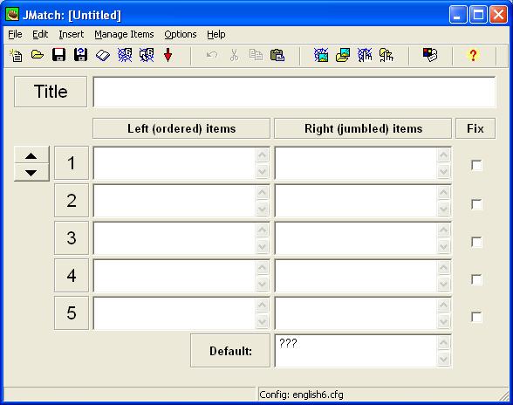This screenshot has width=513, height=405.
Task: Open the Edit menu
Action: [x=40, y=34]
